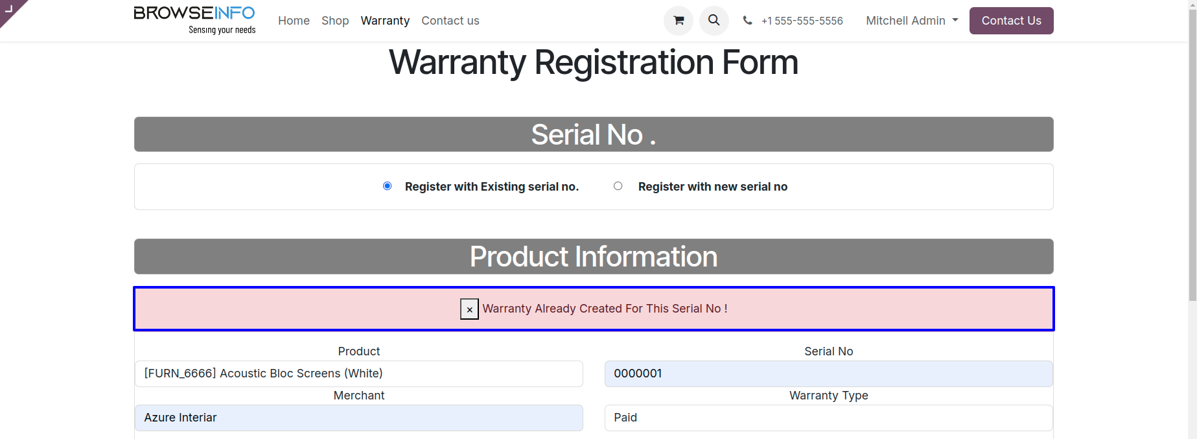Select Register with new serial no
The width and height of the screenshot is (1197, 439).
(x=618, y=186)
